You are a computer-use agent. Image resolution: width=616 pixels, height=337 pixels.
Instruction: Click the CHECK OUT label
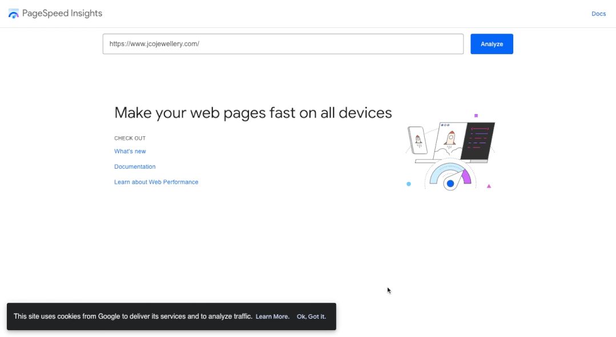[130, 139]
